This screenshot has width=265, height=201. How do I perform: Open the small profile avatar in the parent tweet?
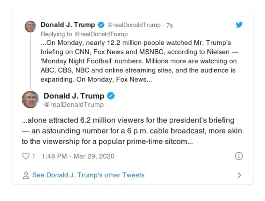click(x=30, y=26)
